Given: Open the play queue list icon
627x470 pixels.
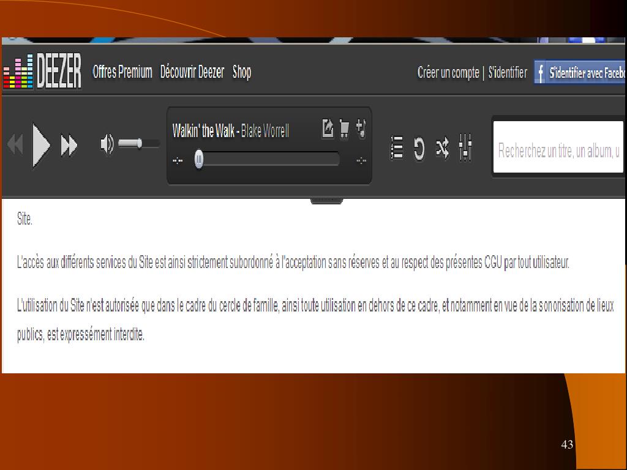Looking at the screenshot, I should [x=397, y=148].
